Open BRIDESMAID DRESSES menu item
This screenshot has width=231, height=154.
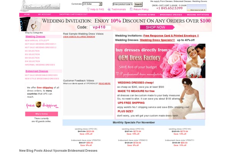click(x=171, y=15)
